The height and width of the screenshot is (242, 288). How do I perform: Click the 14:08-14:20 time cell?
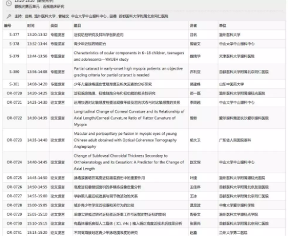pyautogui.click(x=37, y=84)
